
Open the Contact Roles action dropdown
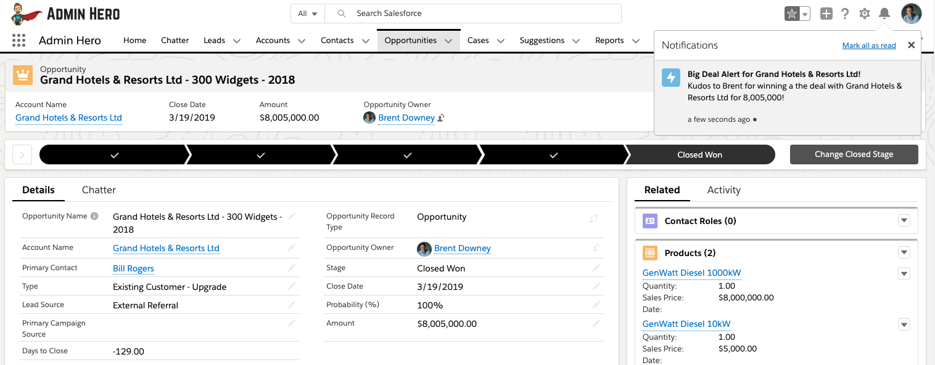point(904,221)
